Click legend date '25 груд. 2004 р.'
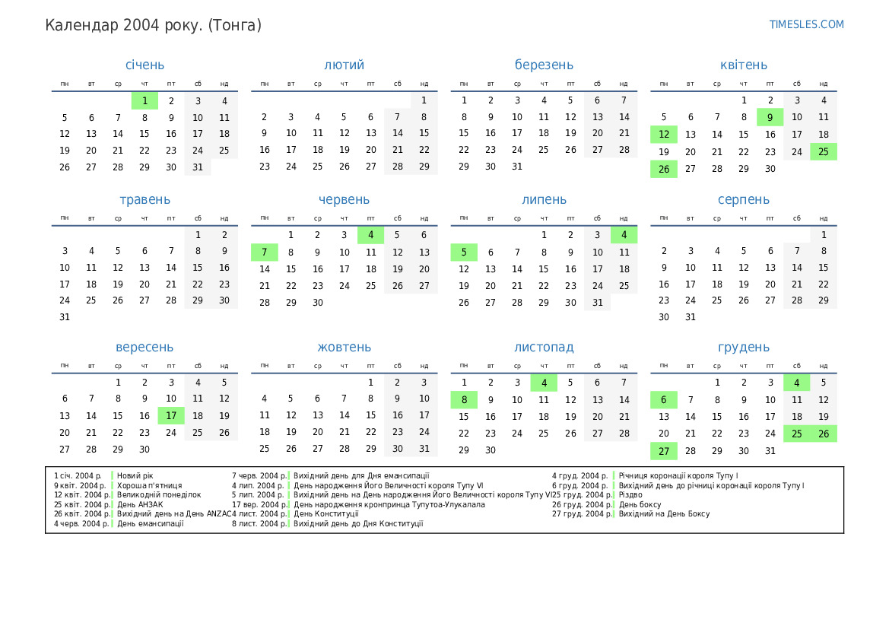This screenshot has height=629, width=889. click(x=583, y=494)
